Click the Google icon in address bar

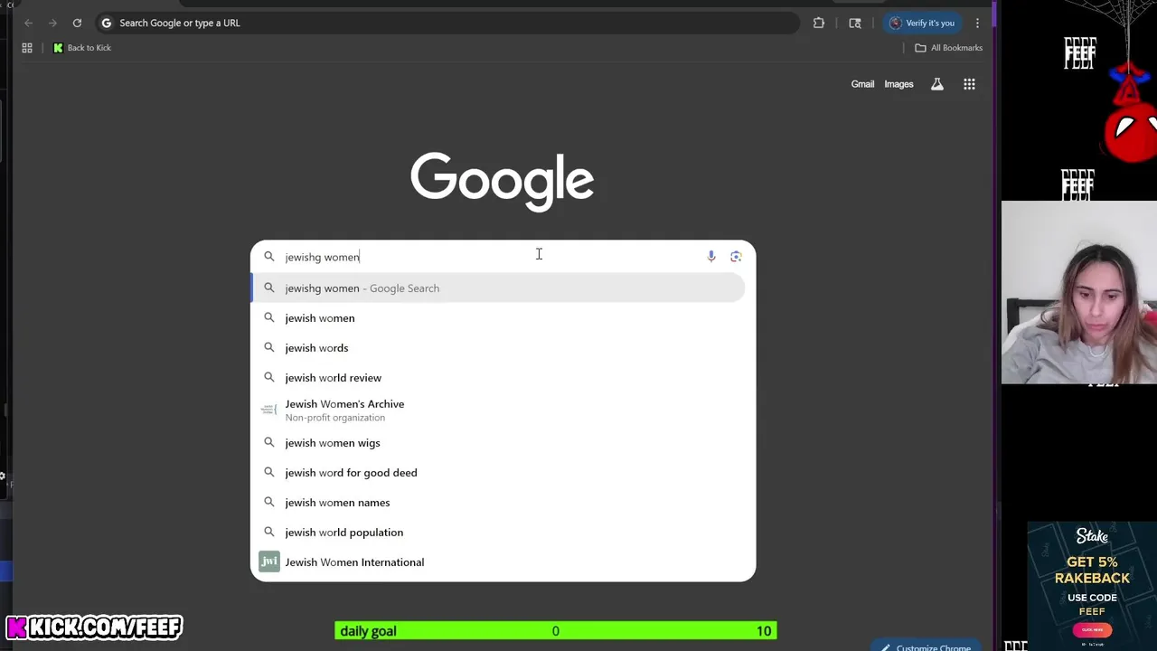point(107,23)
